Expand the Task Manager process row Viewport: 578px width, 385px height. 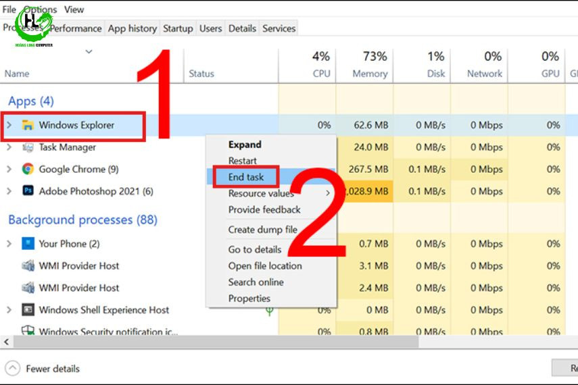click(x=9, y=147)
